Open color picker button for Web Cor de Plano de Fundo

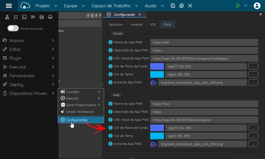tap(253, 128)
